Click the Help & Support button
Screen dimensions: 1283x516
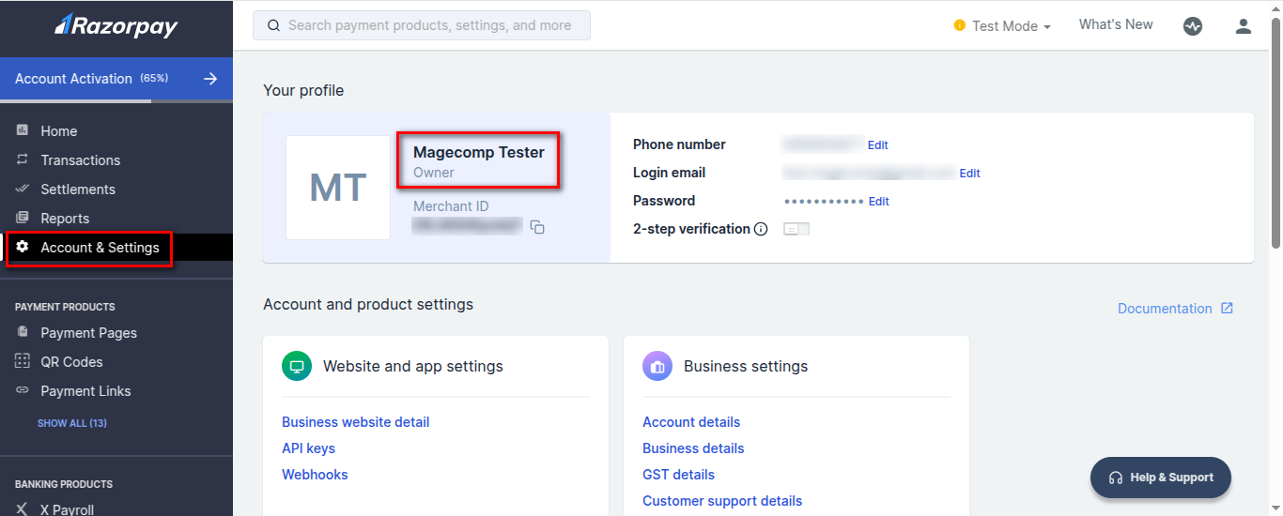1161,478
